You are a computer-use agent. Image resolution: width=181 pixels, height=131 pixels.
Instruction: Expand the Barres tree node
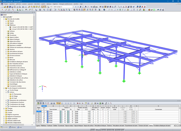point(6,58)
